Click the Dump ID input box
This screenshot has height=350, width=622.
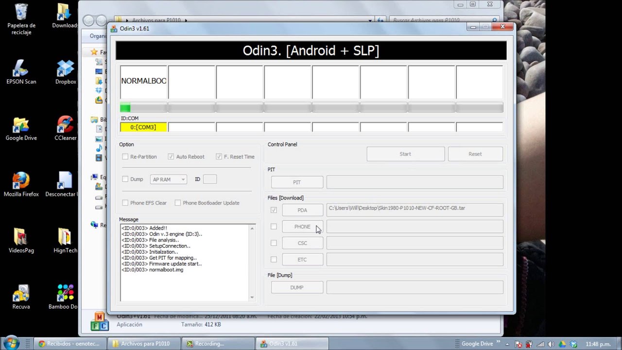pyautogui.click(x=210, y=179)
